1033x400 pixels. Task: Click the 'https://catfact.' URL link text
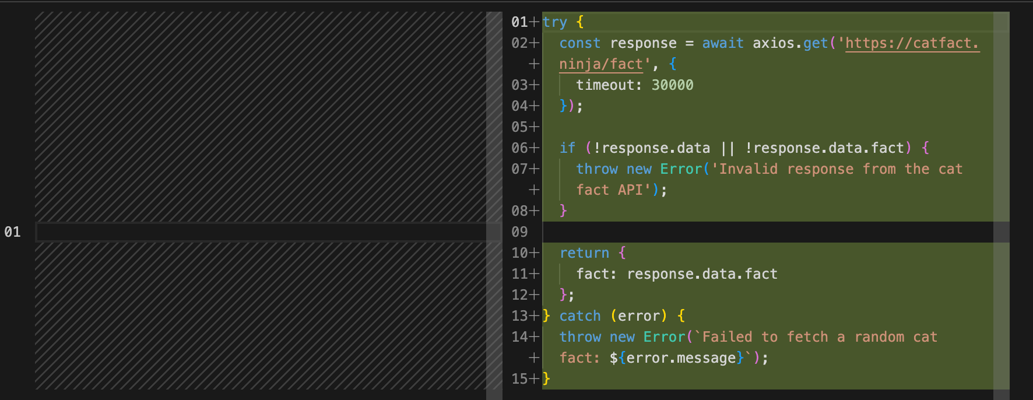pyautogui.click(x=912, y=43)
